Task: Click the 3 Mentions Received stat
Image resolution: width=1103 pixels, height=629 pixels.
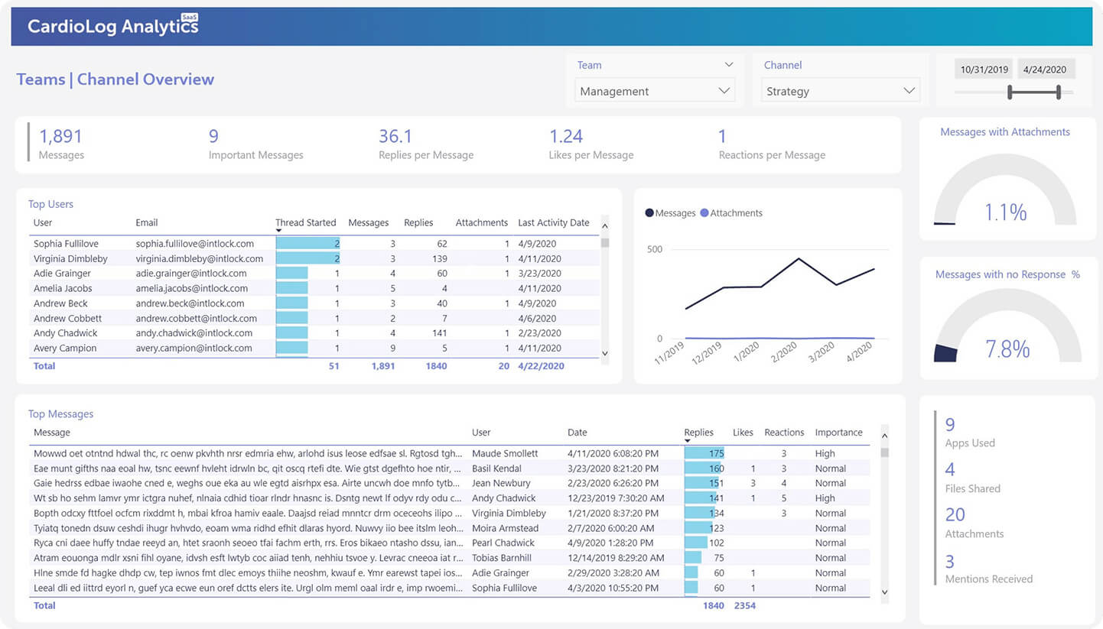Action: click(989, 569)
